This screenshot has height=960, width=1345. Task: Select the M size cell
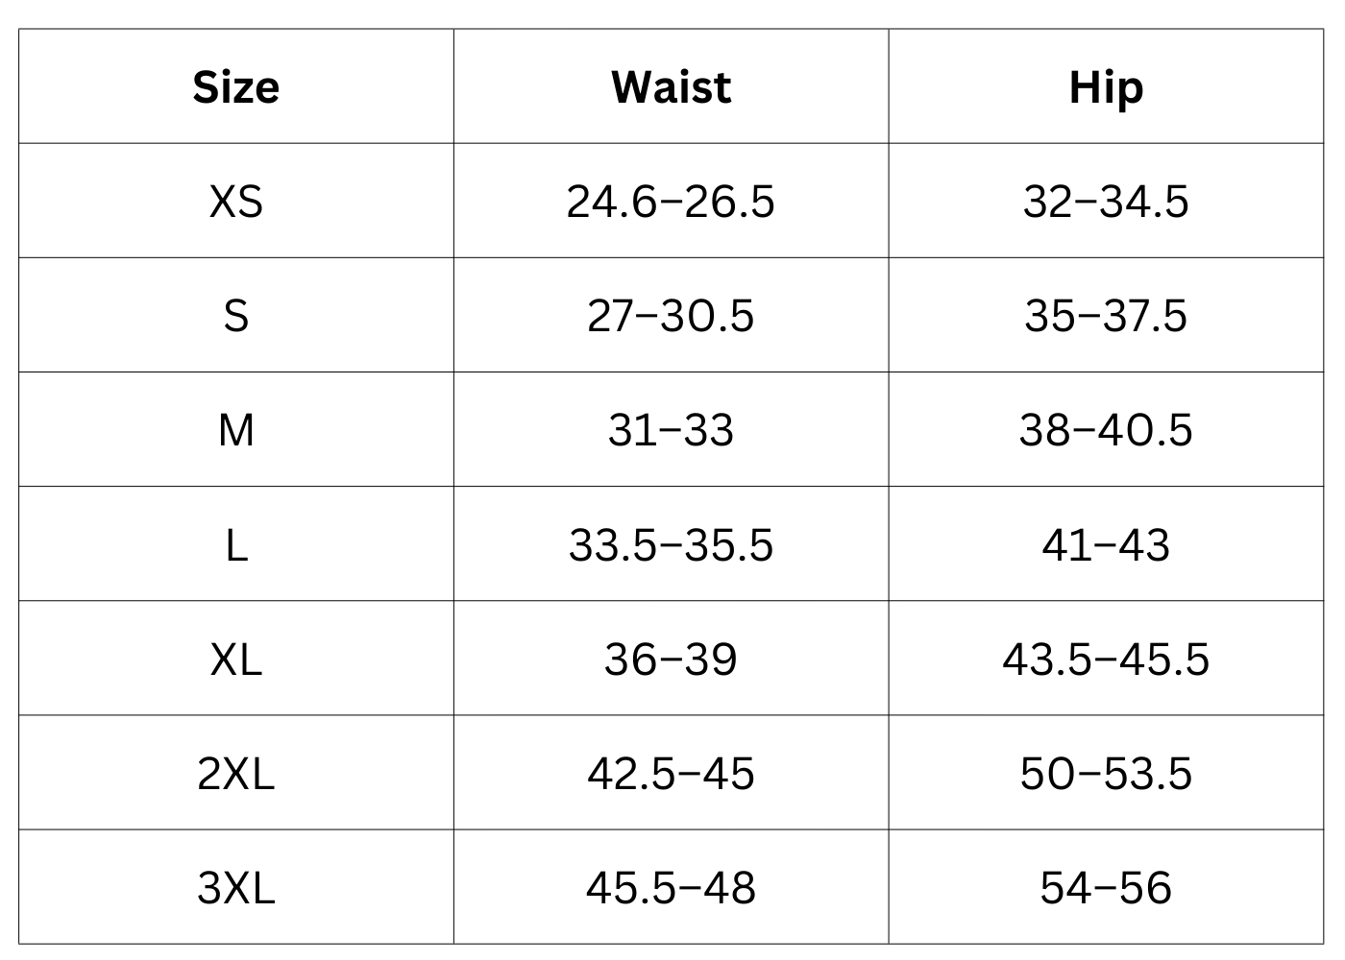click(236, 430)
